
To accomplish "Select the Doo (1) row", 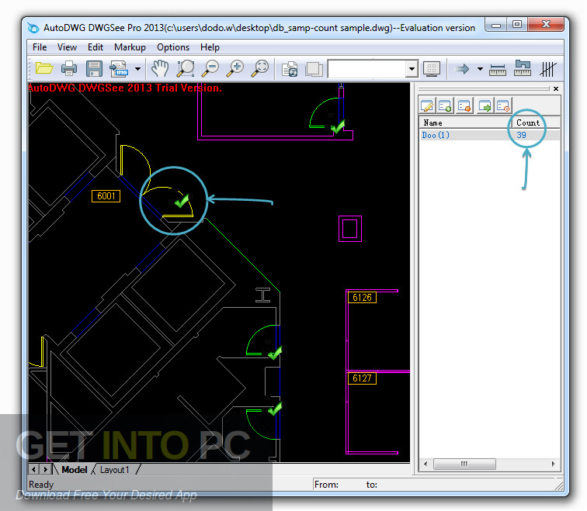I will point(489,135).
